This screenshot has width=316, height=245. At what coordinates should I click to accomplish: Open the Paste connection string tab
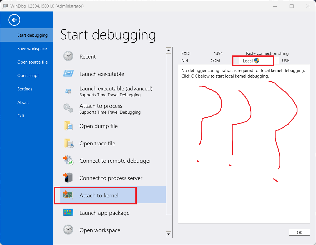[267, 53]
